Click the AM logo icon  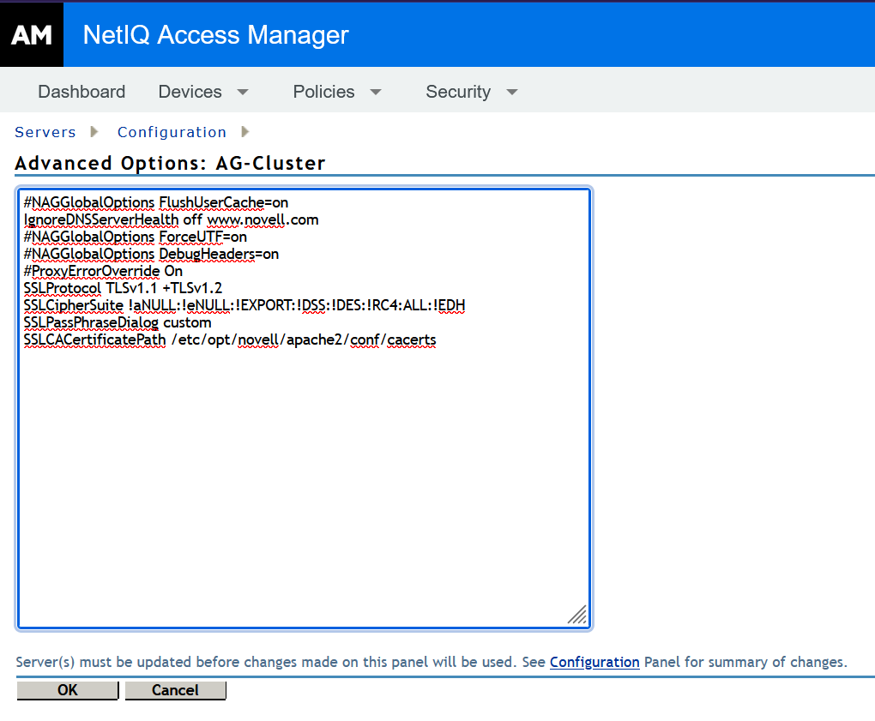point(31,33)
